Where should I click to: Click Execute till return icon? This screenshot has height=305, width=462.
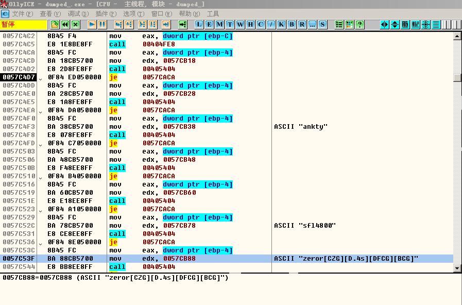(166, 24)
